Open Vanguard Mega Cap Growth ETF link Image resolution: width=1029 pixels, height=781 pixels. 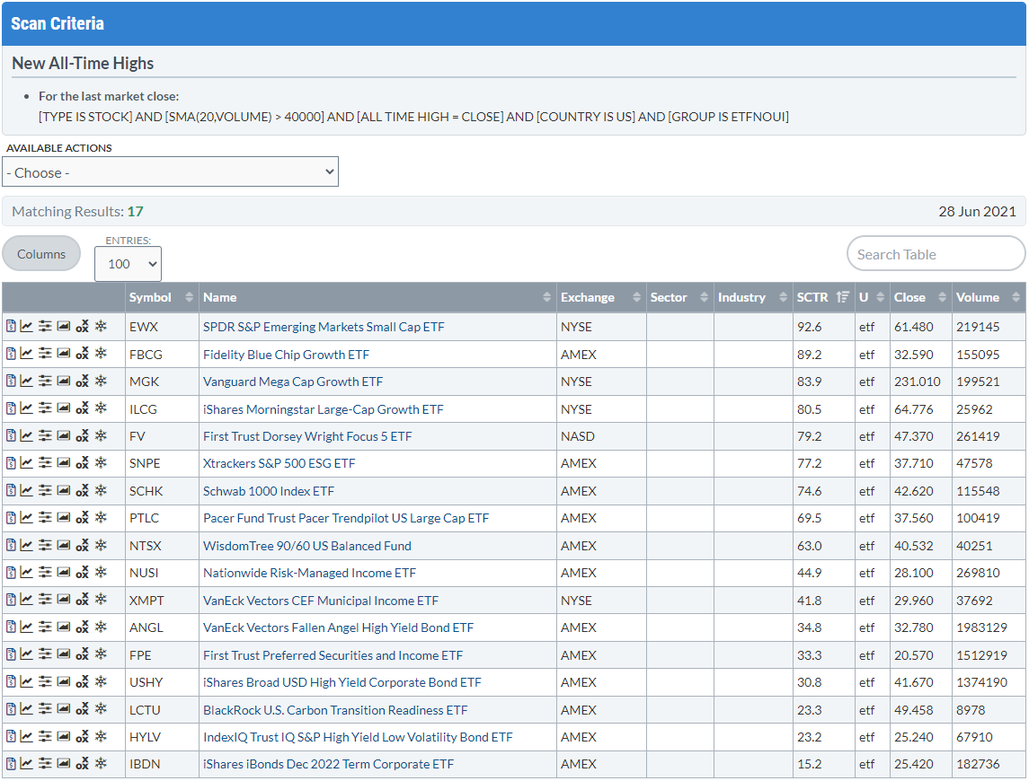click(293, 382)
